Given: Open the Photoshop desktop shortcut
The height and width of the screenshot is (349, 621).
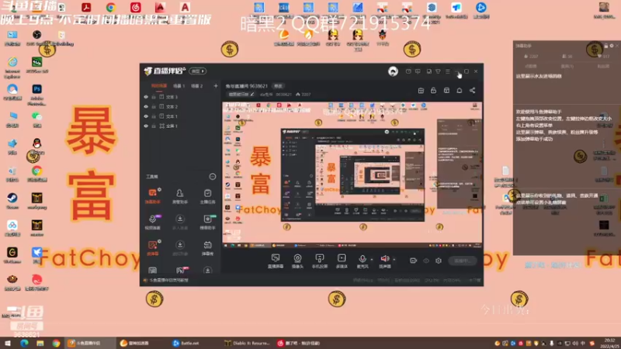Looking at the screenshot, I should (36, 95).
